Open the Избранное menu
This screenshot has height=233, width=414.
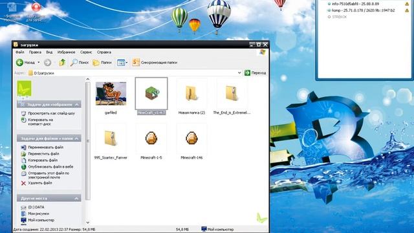[x=66, y=52]
